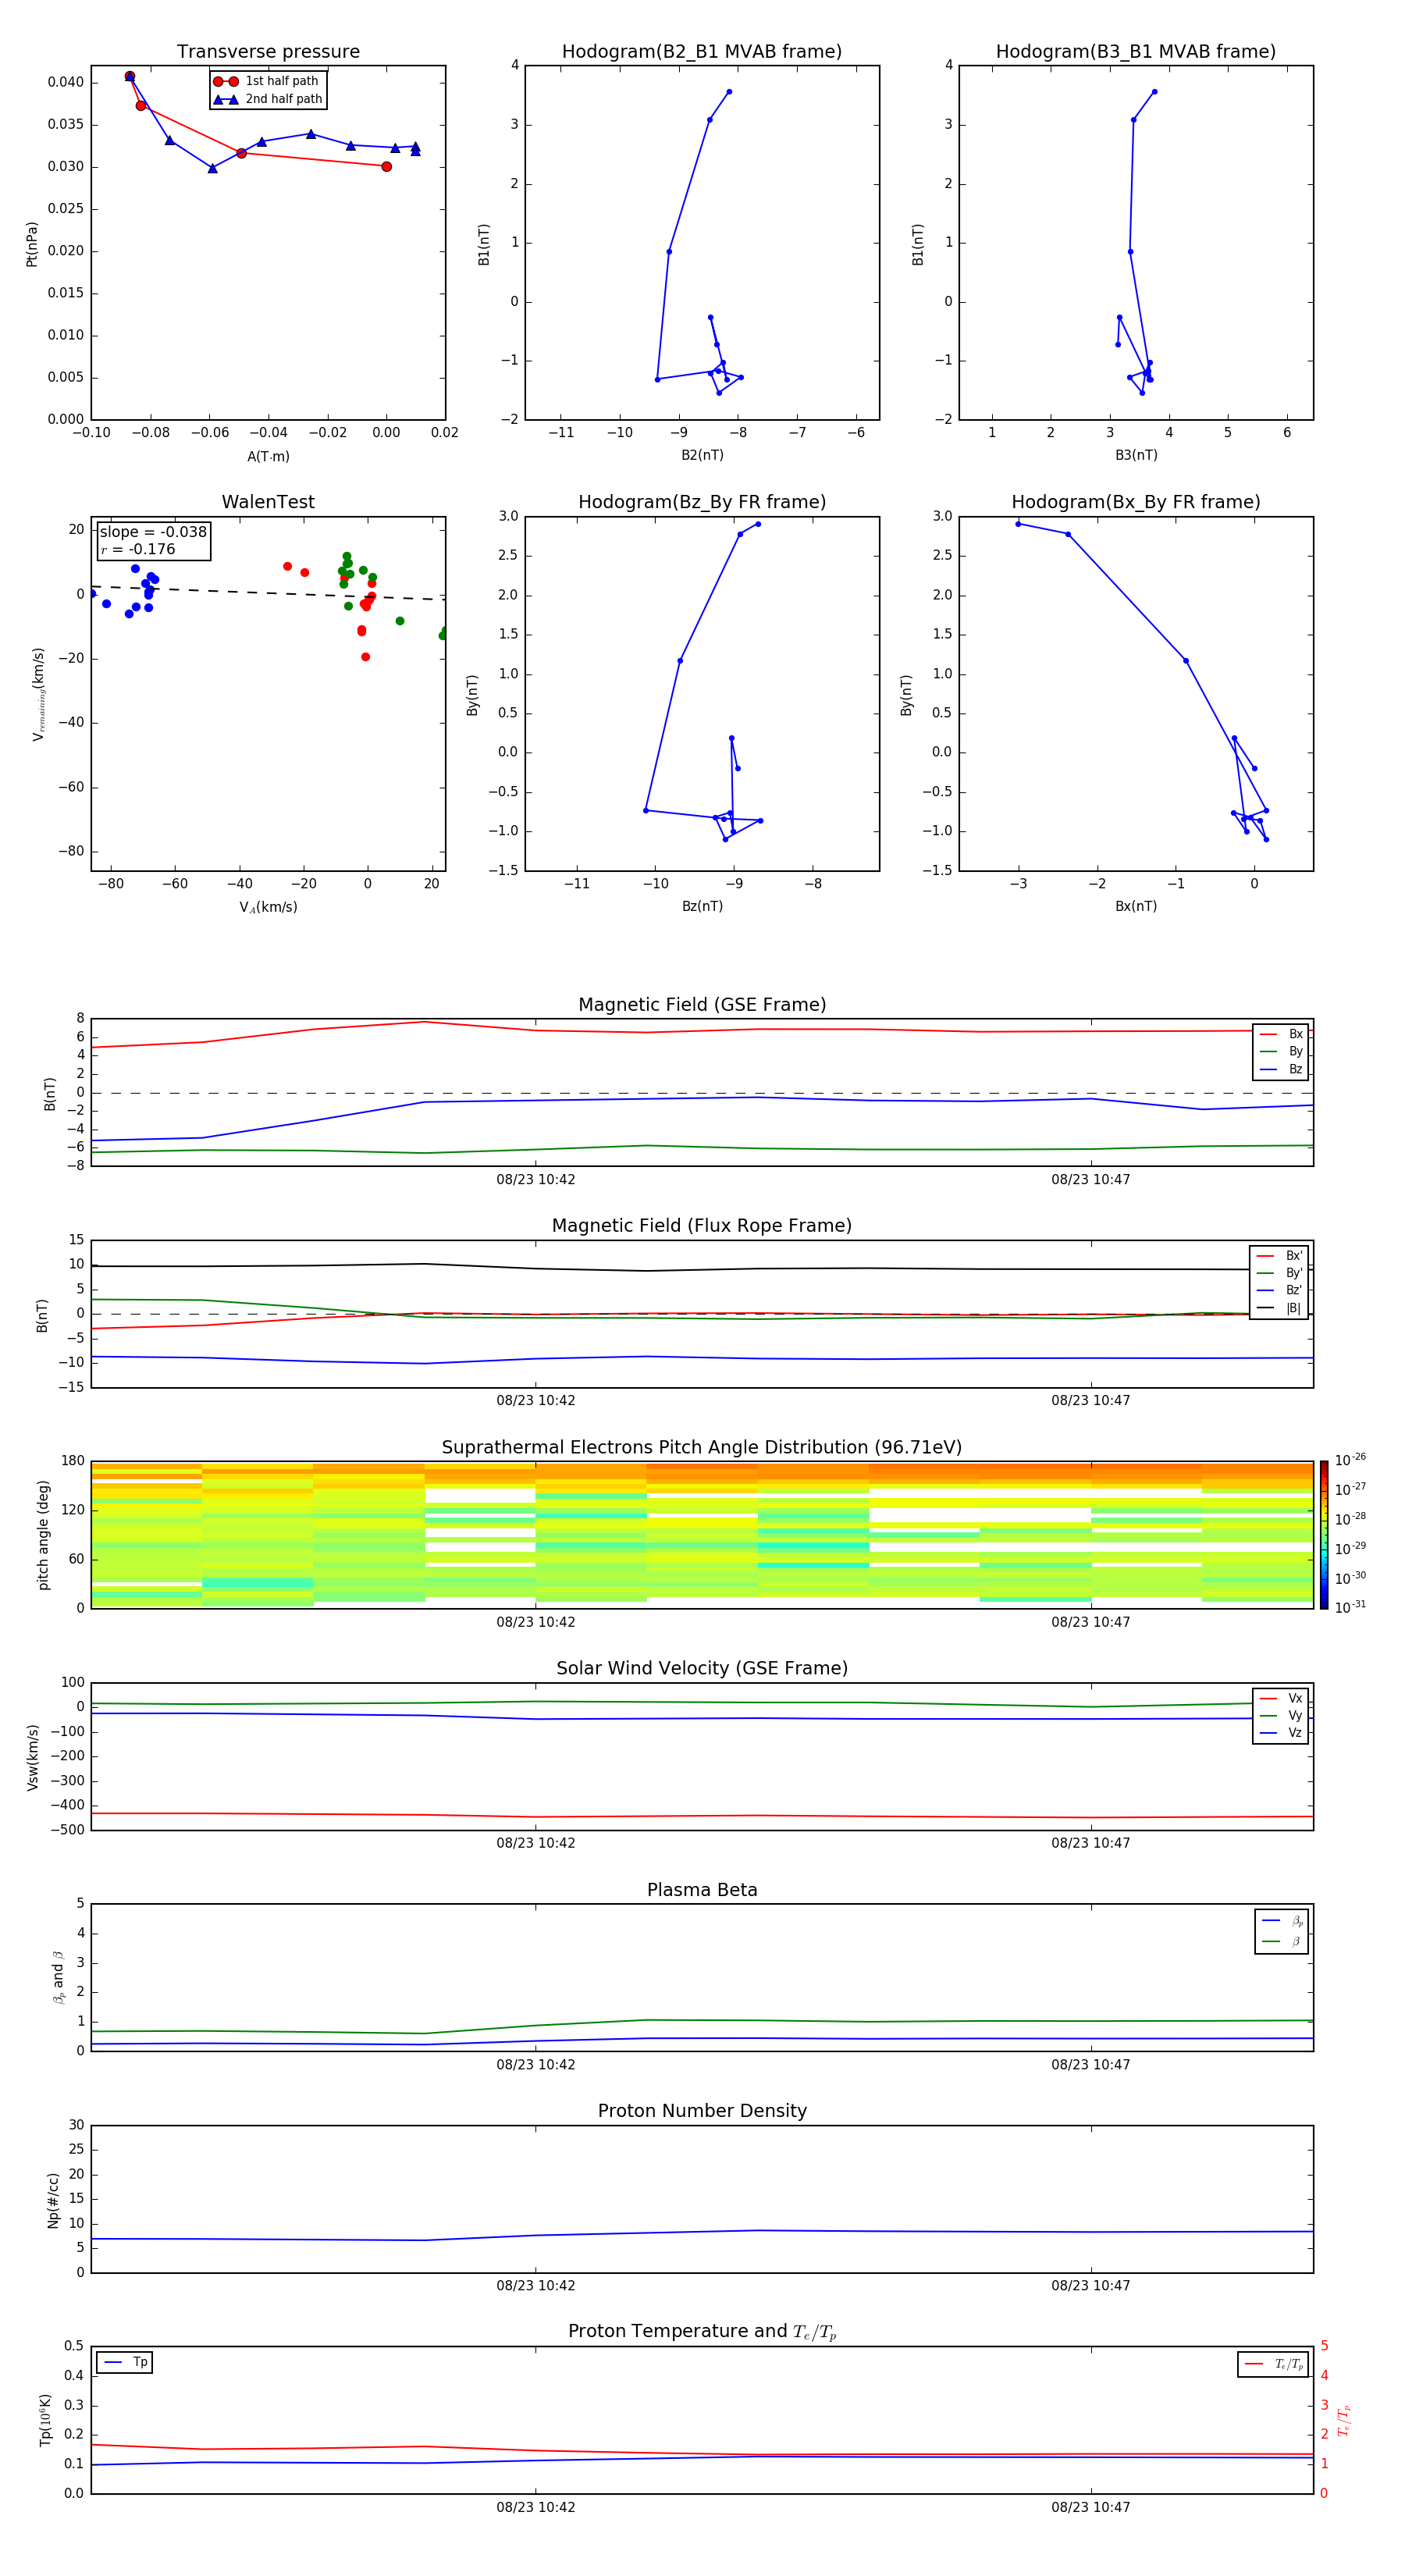1405x2576 pixels.
Task: Click the "Bz(nT)" x-axis label
Action: pyautogui.click(x=702, y=906)
